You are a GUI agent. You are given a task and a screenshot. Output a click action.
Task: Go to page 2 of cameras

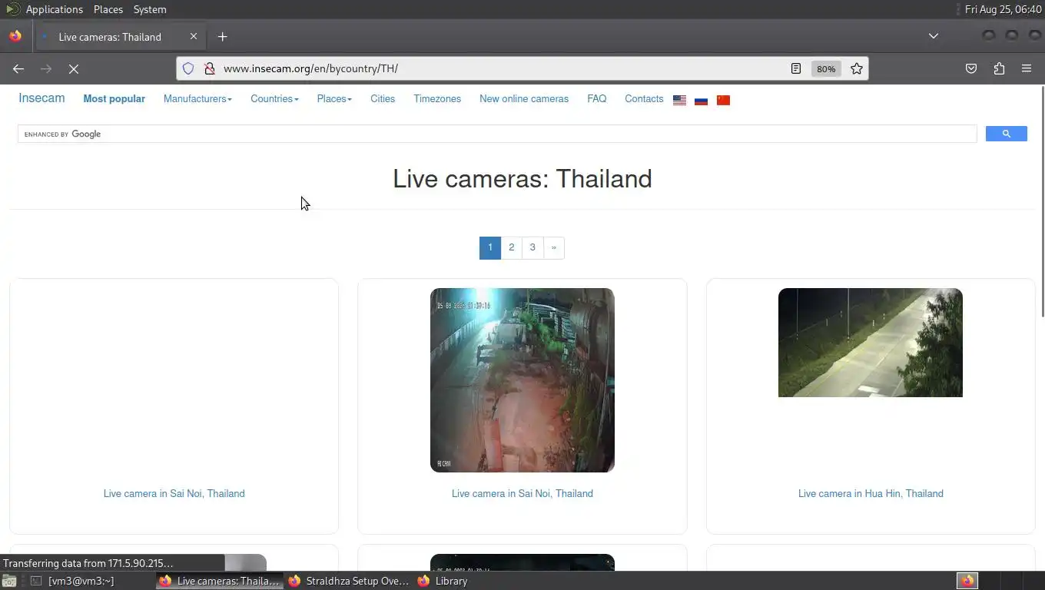click(x=511, y=247)
